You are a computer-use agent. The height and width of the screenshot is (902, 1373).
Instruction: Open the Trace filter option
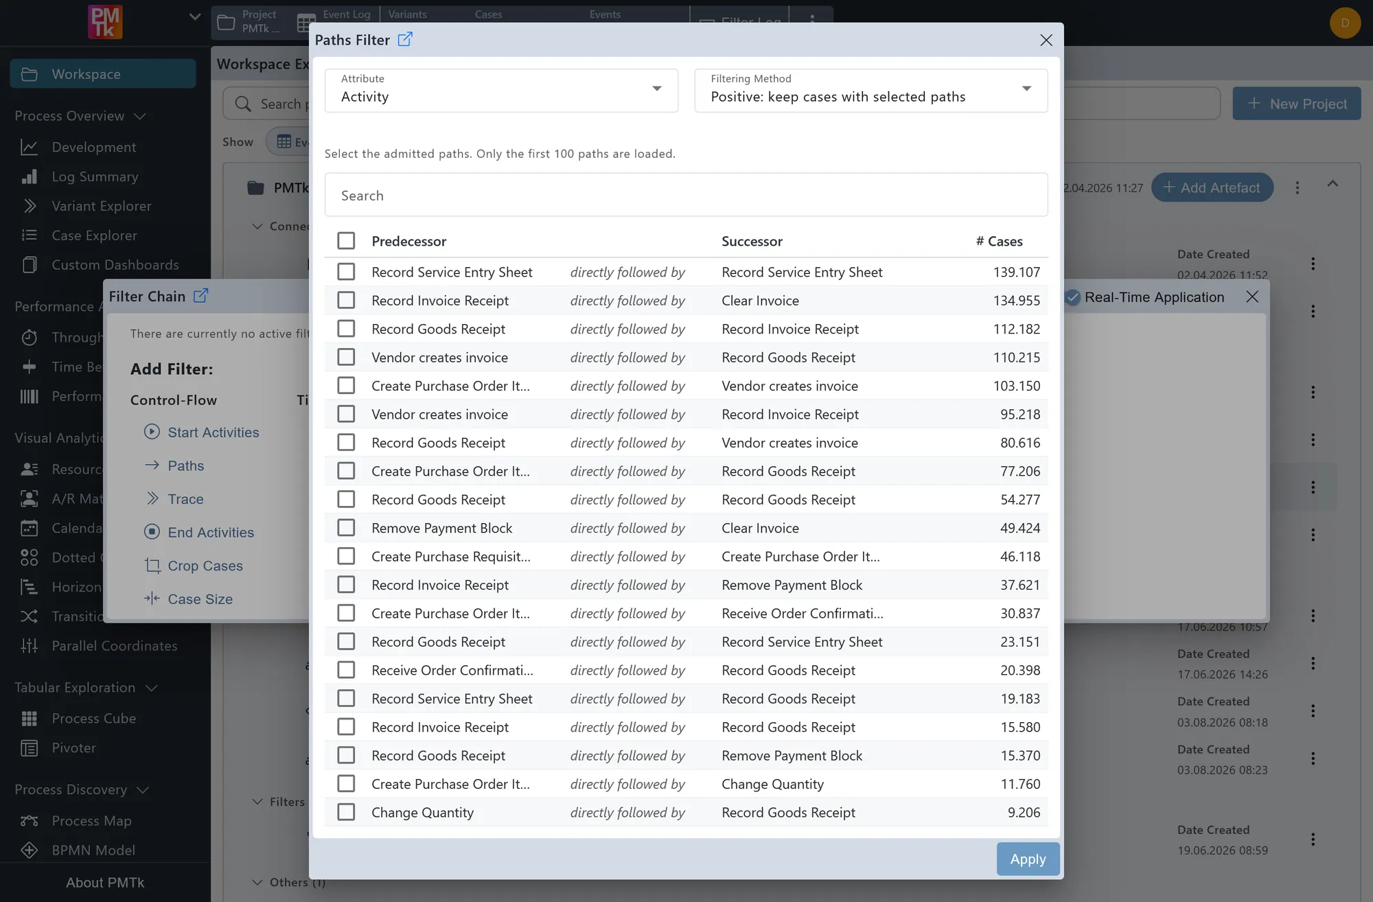[174, 499]
